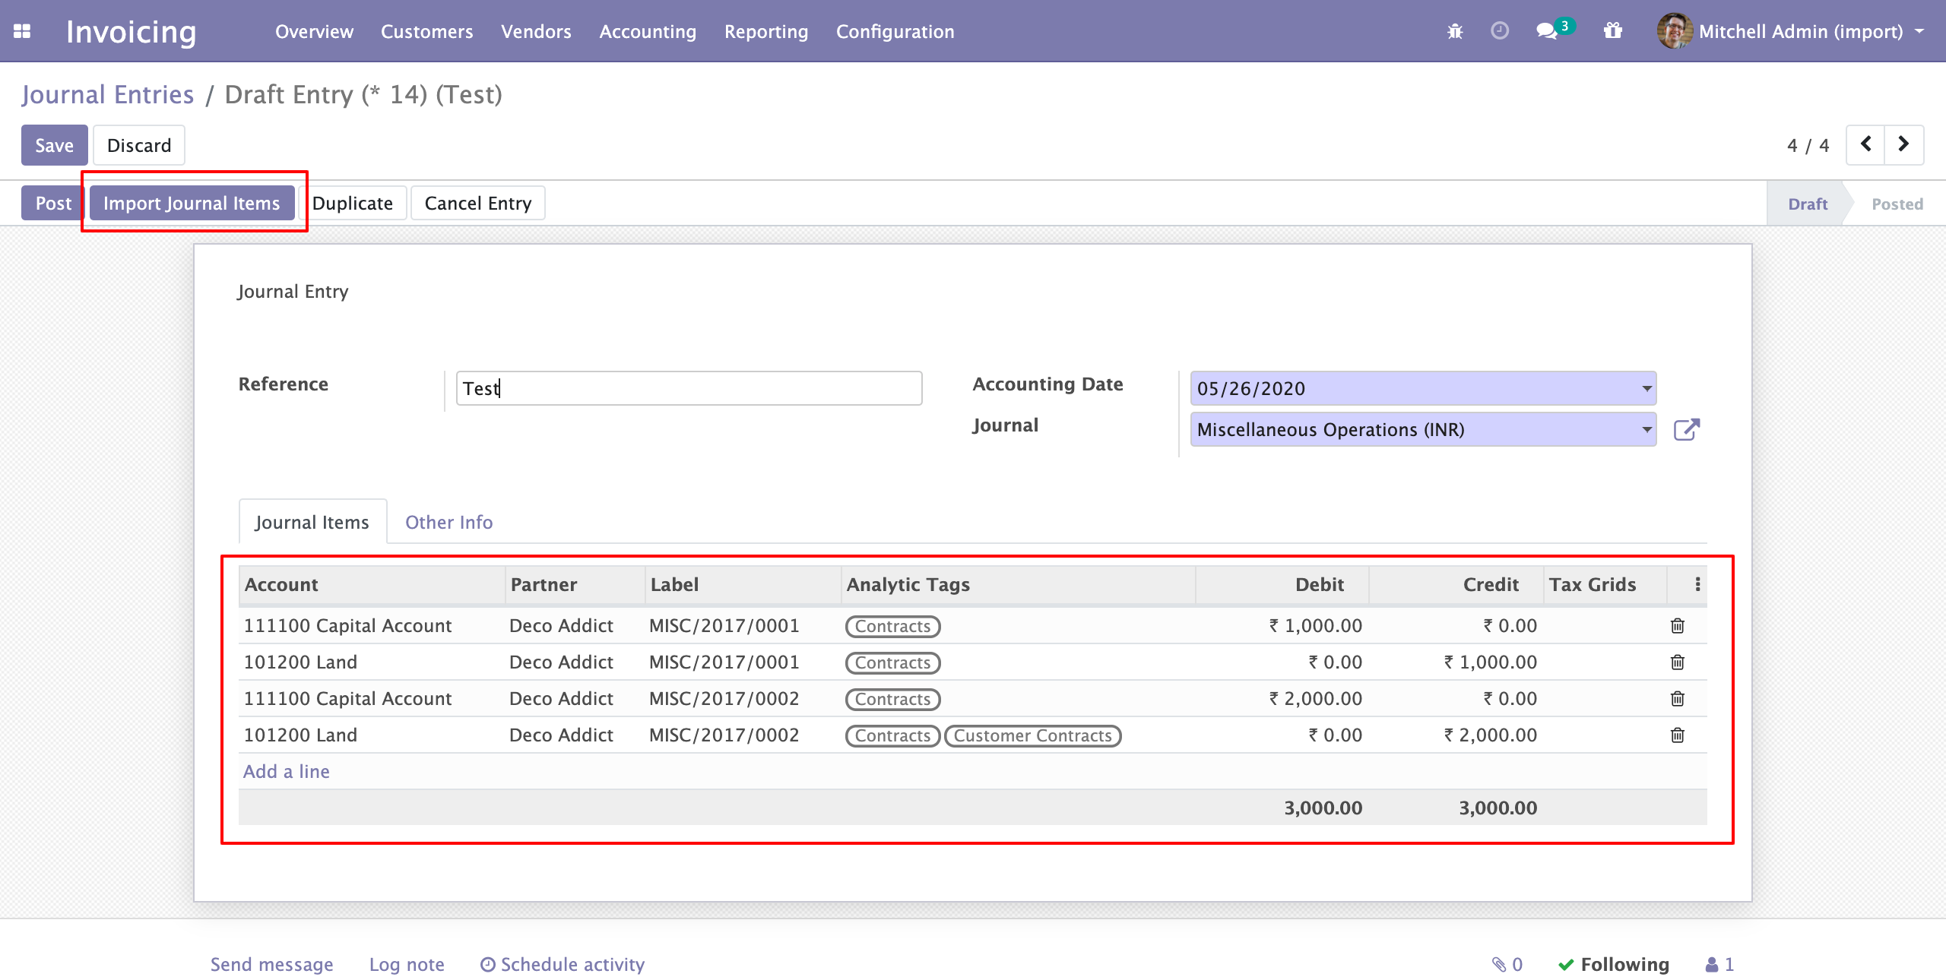
Task: Click the Reference input field
Action: click(688, 389)
